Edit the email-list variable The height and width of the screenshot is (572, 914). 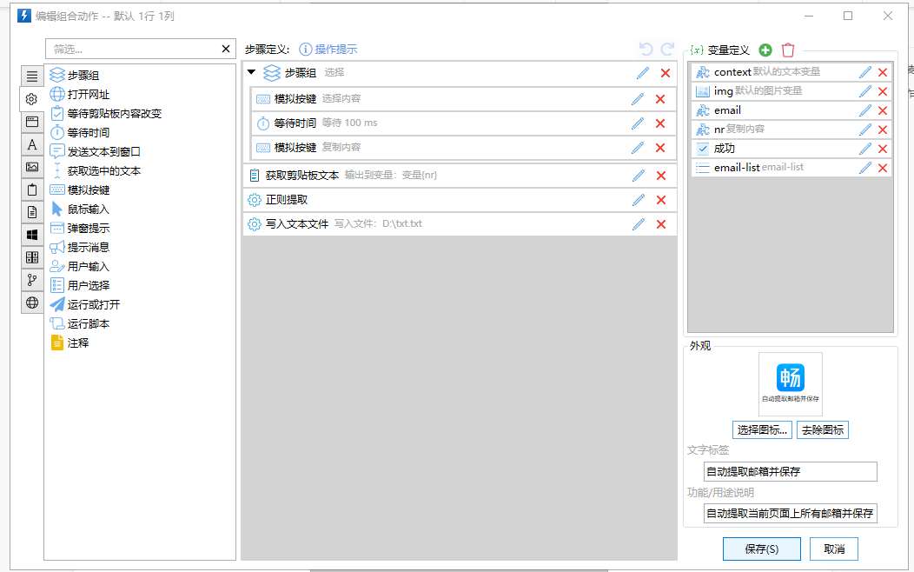click(x=865, y=168)
